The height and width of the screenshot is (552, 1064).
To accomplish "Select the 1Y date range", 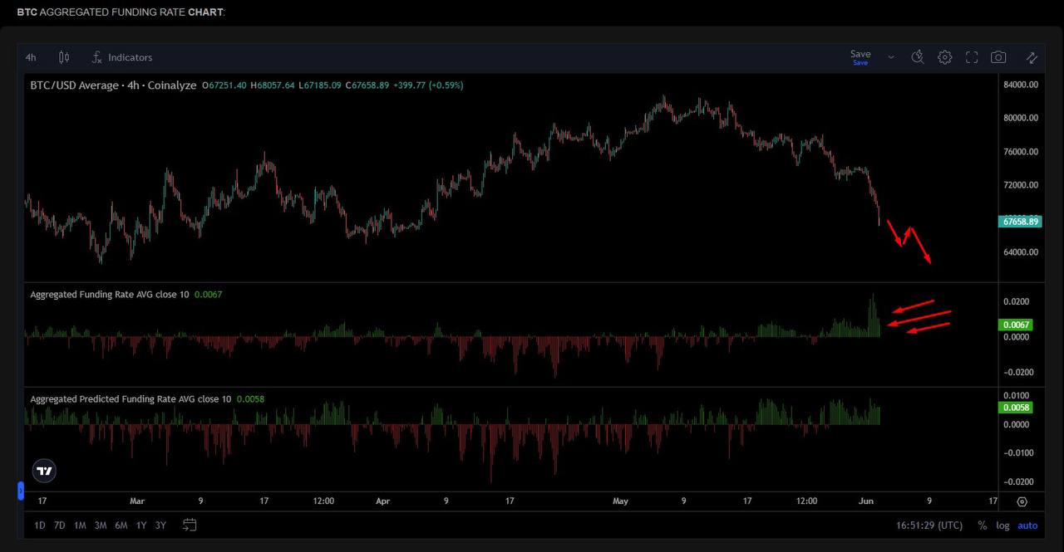I will (141, 525).
